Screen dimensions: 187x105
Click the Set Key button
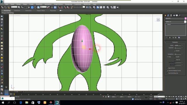pos(151,99)
